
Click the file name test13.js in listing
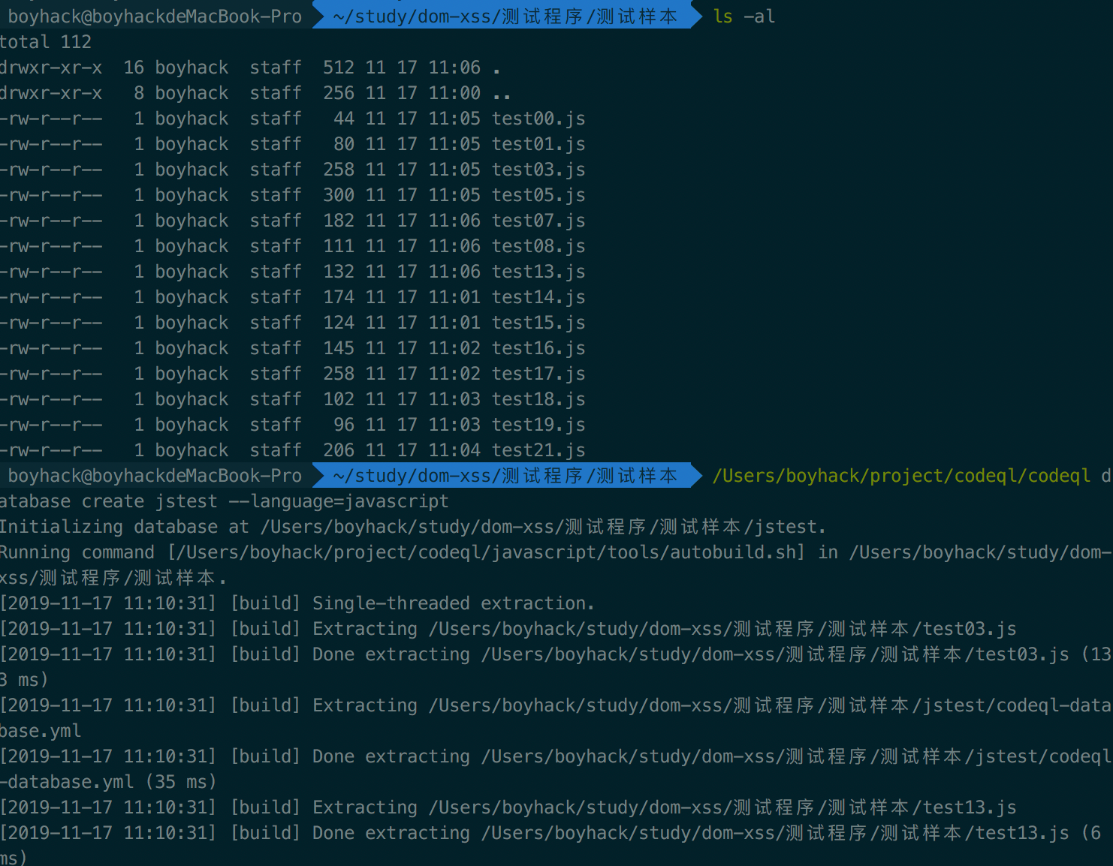pyautogui.click(x=538, y=272)
